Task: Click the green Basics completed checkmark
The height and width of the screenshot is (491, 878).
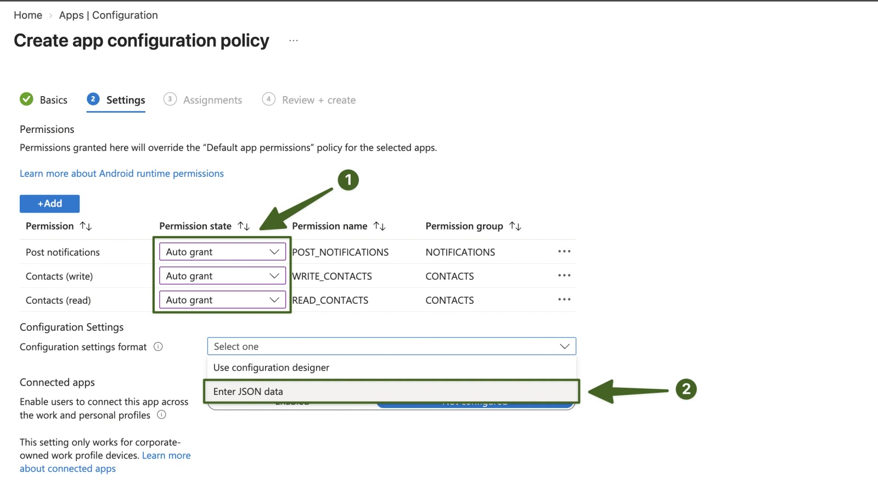Action: [26, 99]
